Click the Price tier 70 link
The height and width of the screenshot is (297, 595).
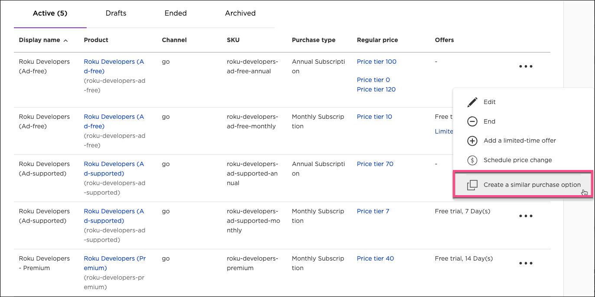point(375,164)
